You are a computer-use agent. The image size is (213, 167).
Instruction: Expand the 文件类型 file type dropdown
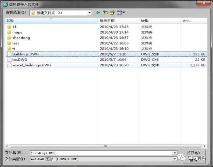point(174,159)
